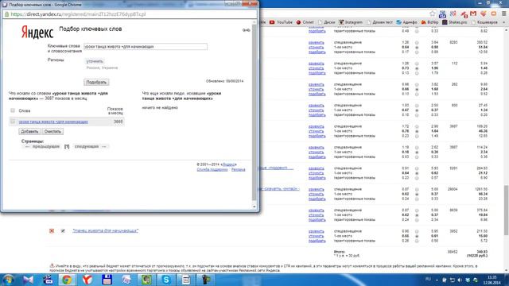Click the taskbar clock
This screenshot has width=509, height=286.
(492, 280)
